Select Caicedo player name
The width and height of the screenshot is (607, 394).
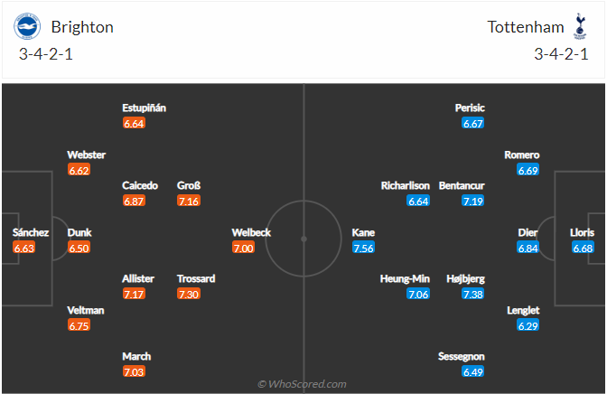[x=140, y=185]
